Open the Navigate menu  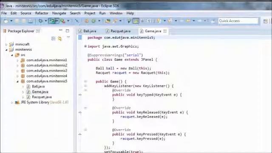click(x=59, y=13)
